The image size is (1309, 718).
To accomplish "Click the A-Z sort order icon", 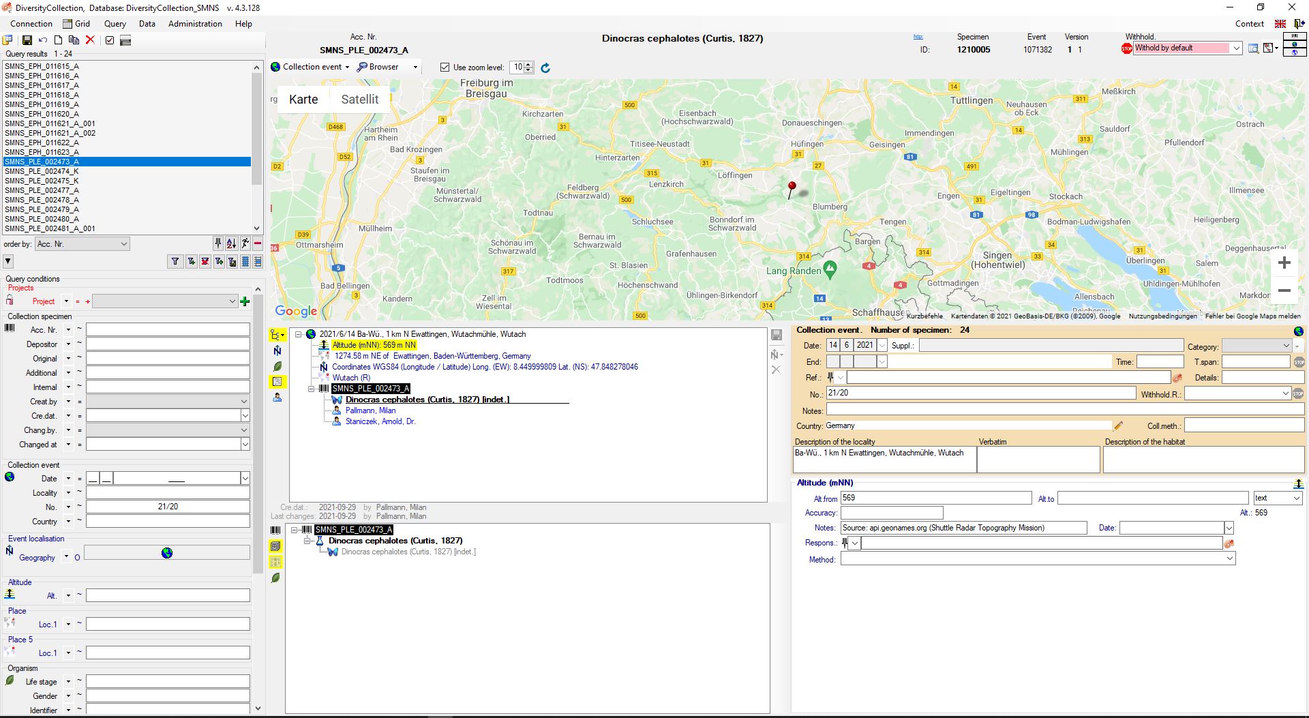I will click(x=231, y=243).
